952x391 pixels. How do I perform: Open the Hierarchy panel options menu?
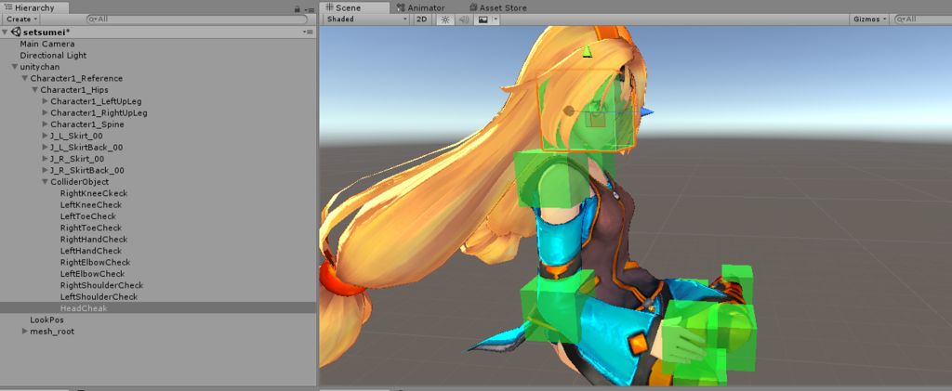coord(309,8)
